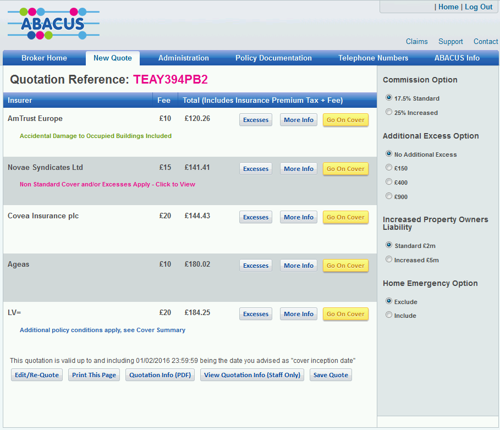Image resolution: width=500 pixels, height=430 pixels.
Task: Click the Non Standard Cover notice link
Action: click(107, 184)
